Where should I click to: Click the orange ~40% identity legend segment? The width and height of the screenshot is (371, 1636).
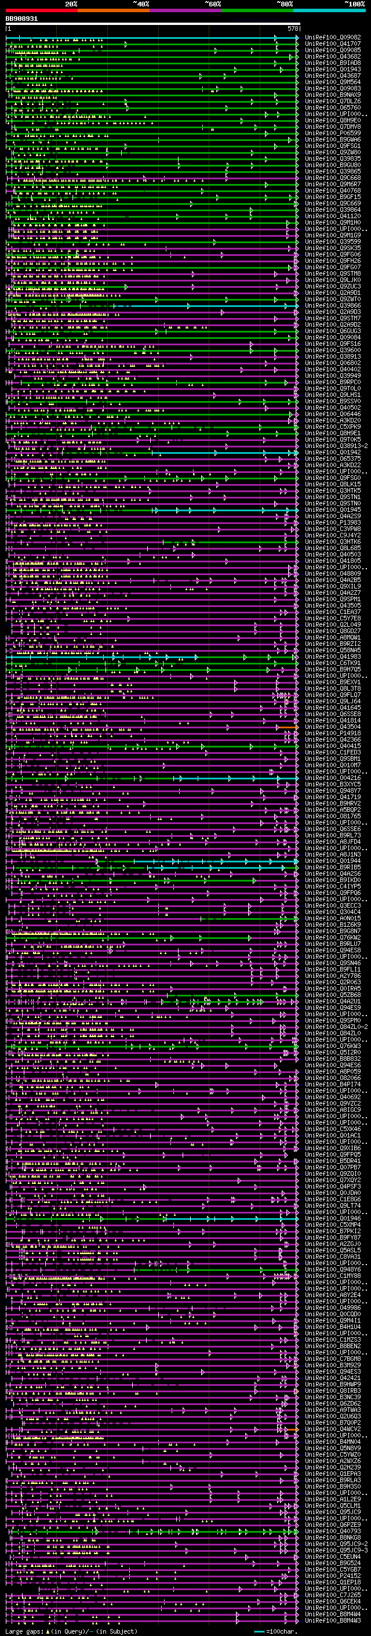[113, 10]
